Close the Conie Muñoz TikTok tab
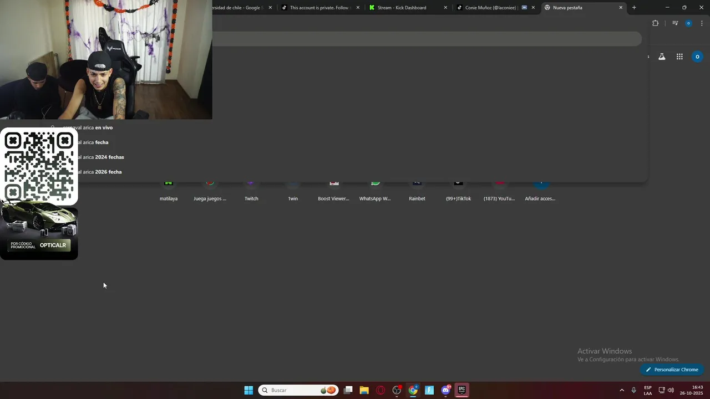Viewport: 710px width, 399px height. (533, 8)
